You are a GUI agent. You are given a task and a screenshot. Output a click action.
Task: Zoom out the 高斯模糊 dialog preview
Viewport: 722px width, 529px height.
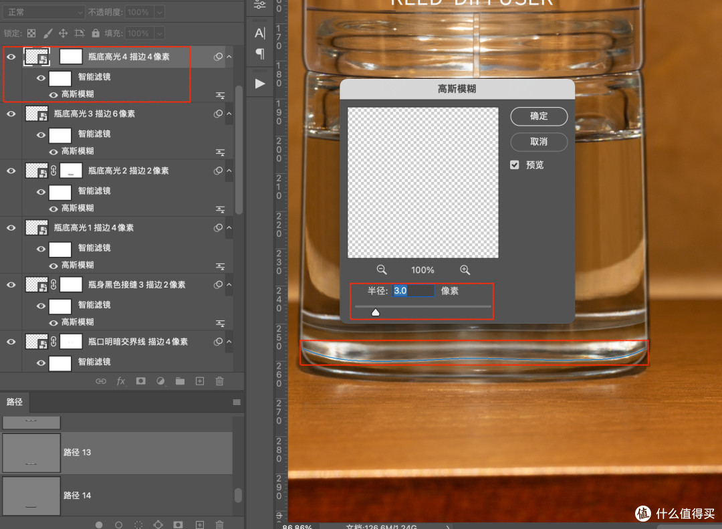pos(382,270)
